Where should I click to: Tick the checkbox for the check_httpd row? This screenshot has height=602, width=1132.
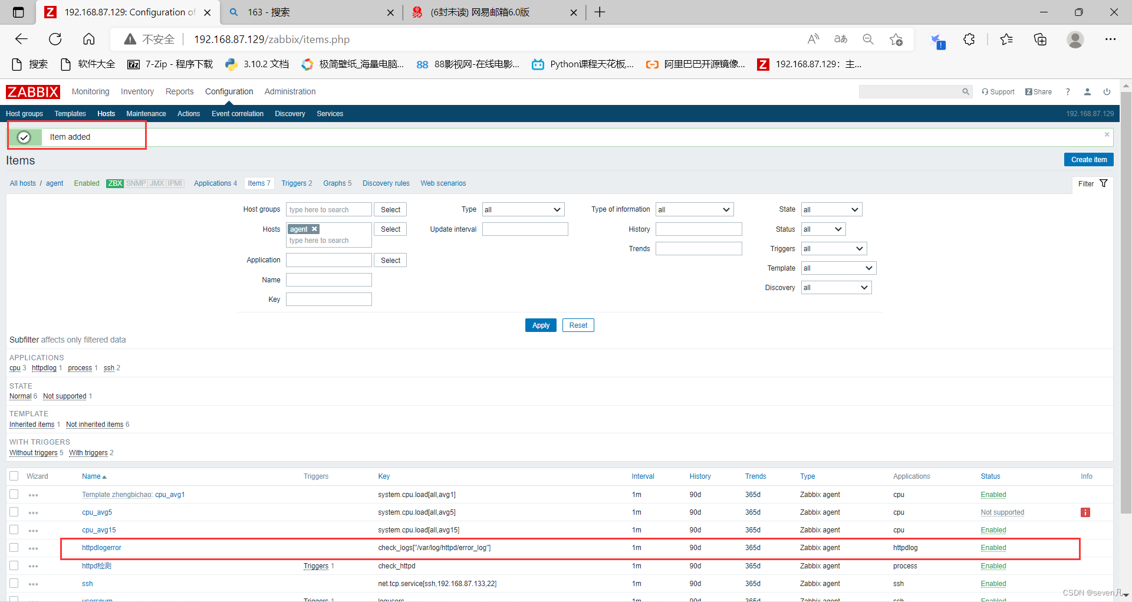[x=14, y=565]
